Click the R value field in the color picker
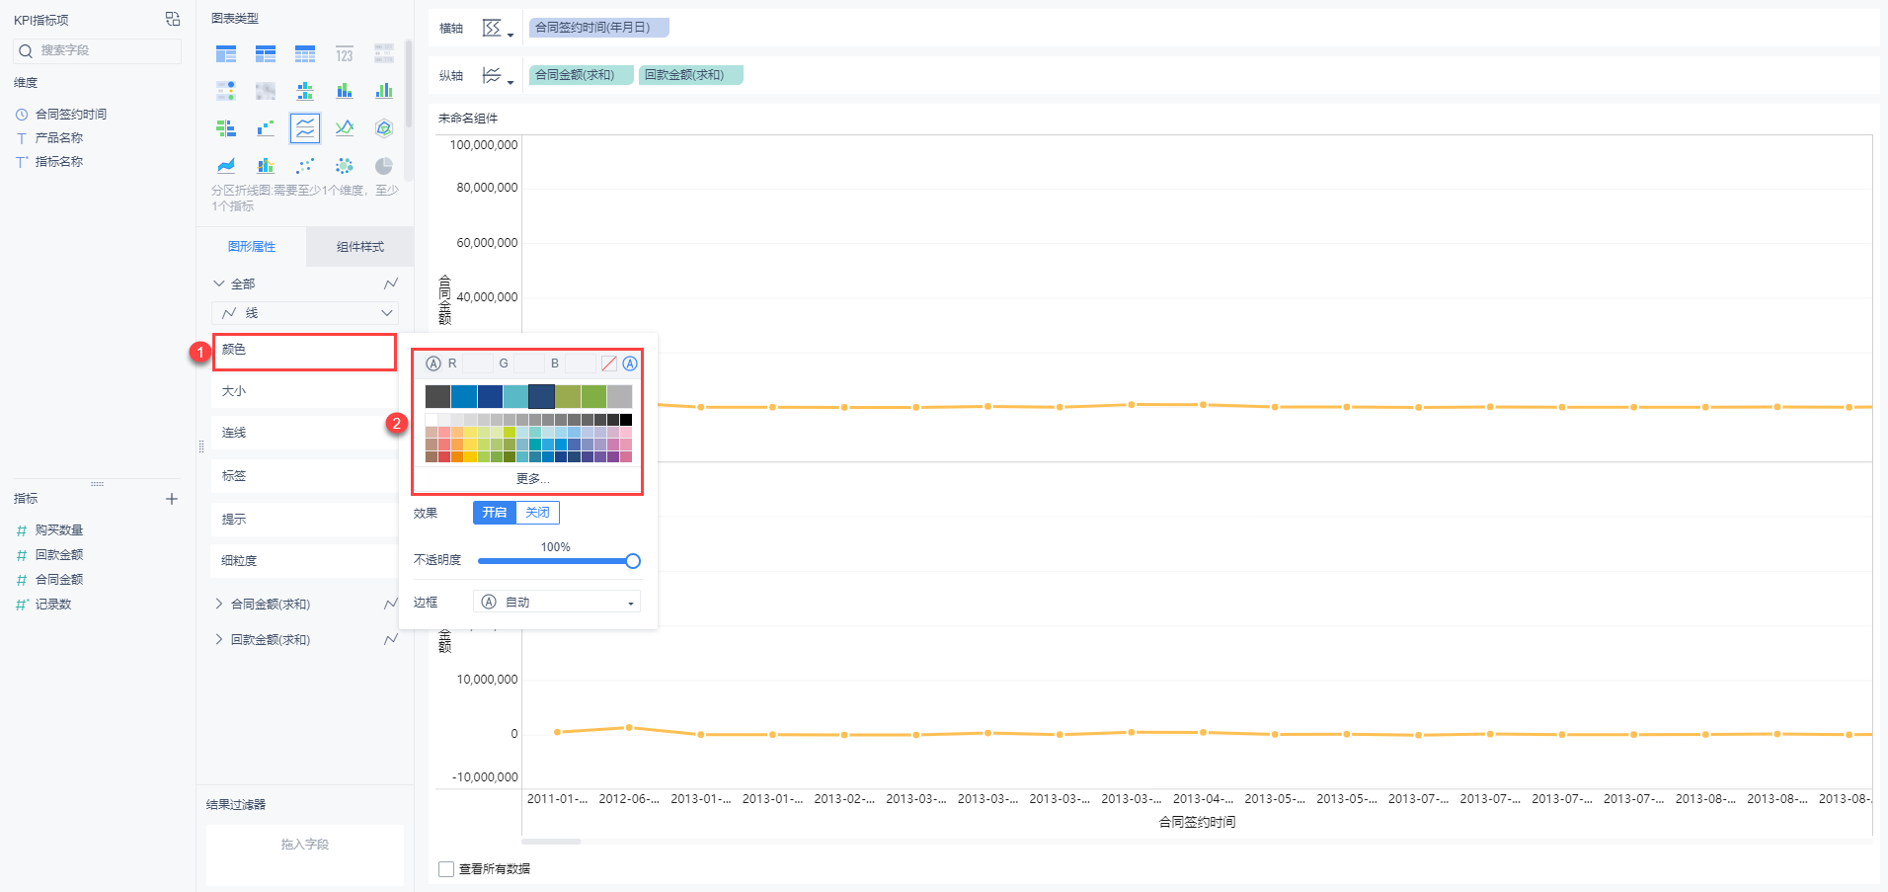This screenshot has height=892, width=1888. point(477,364)
